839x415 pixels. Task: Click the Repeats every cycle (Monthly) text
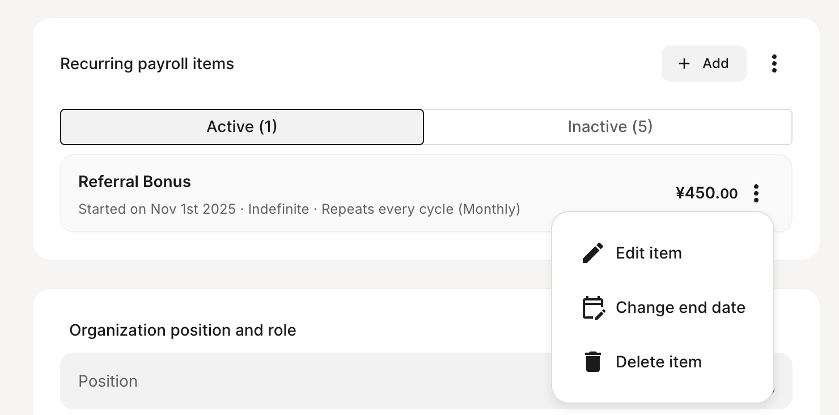pos(421,209)
